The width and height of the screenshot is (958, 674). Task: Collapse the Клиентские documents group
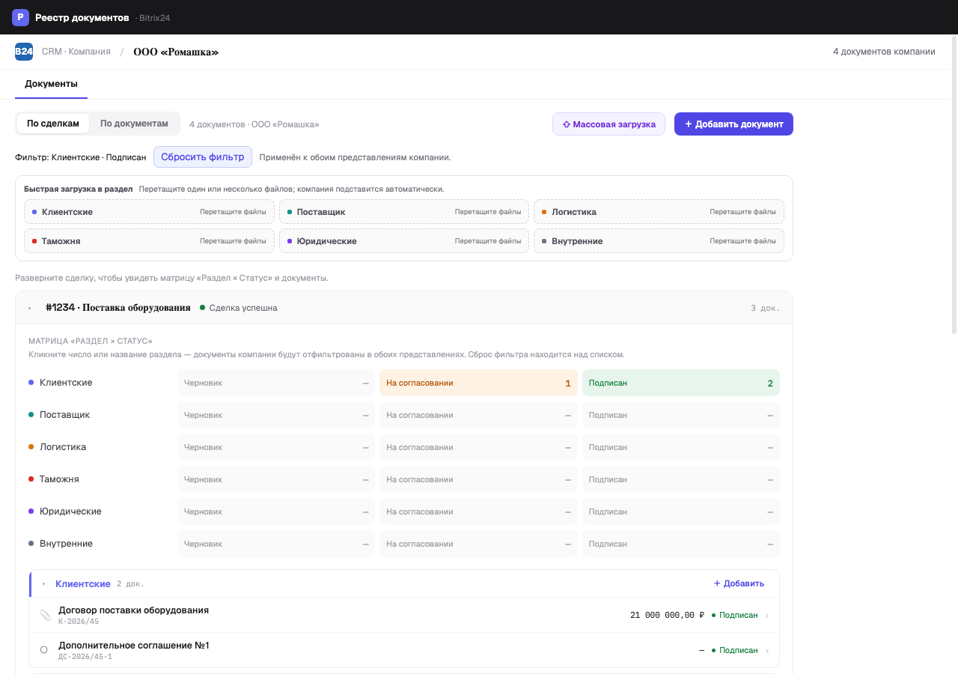(43, 584)
